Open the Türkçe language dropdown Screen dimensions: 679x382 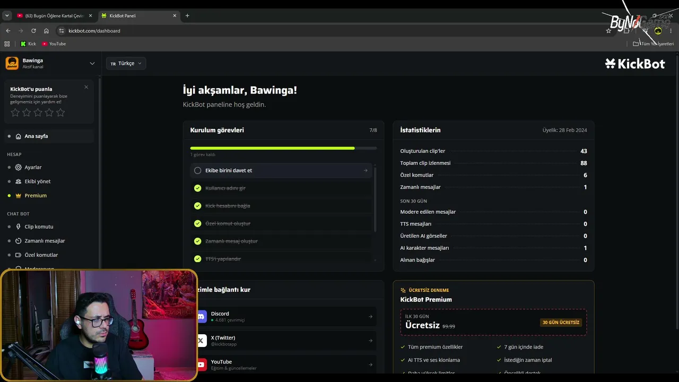126,63
